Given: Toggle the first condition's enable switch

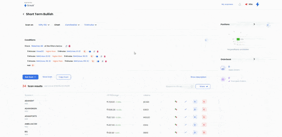Looking at the screenshot, I should tap(89, 51).
